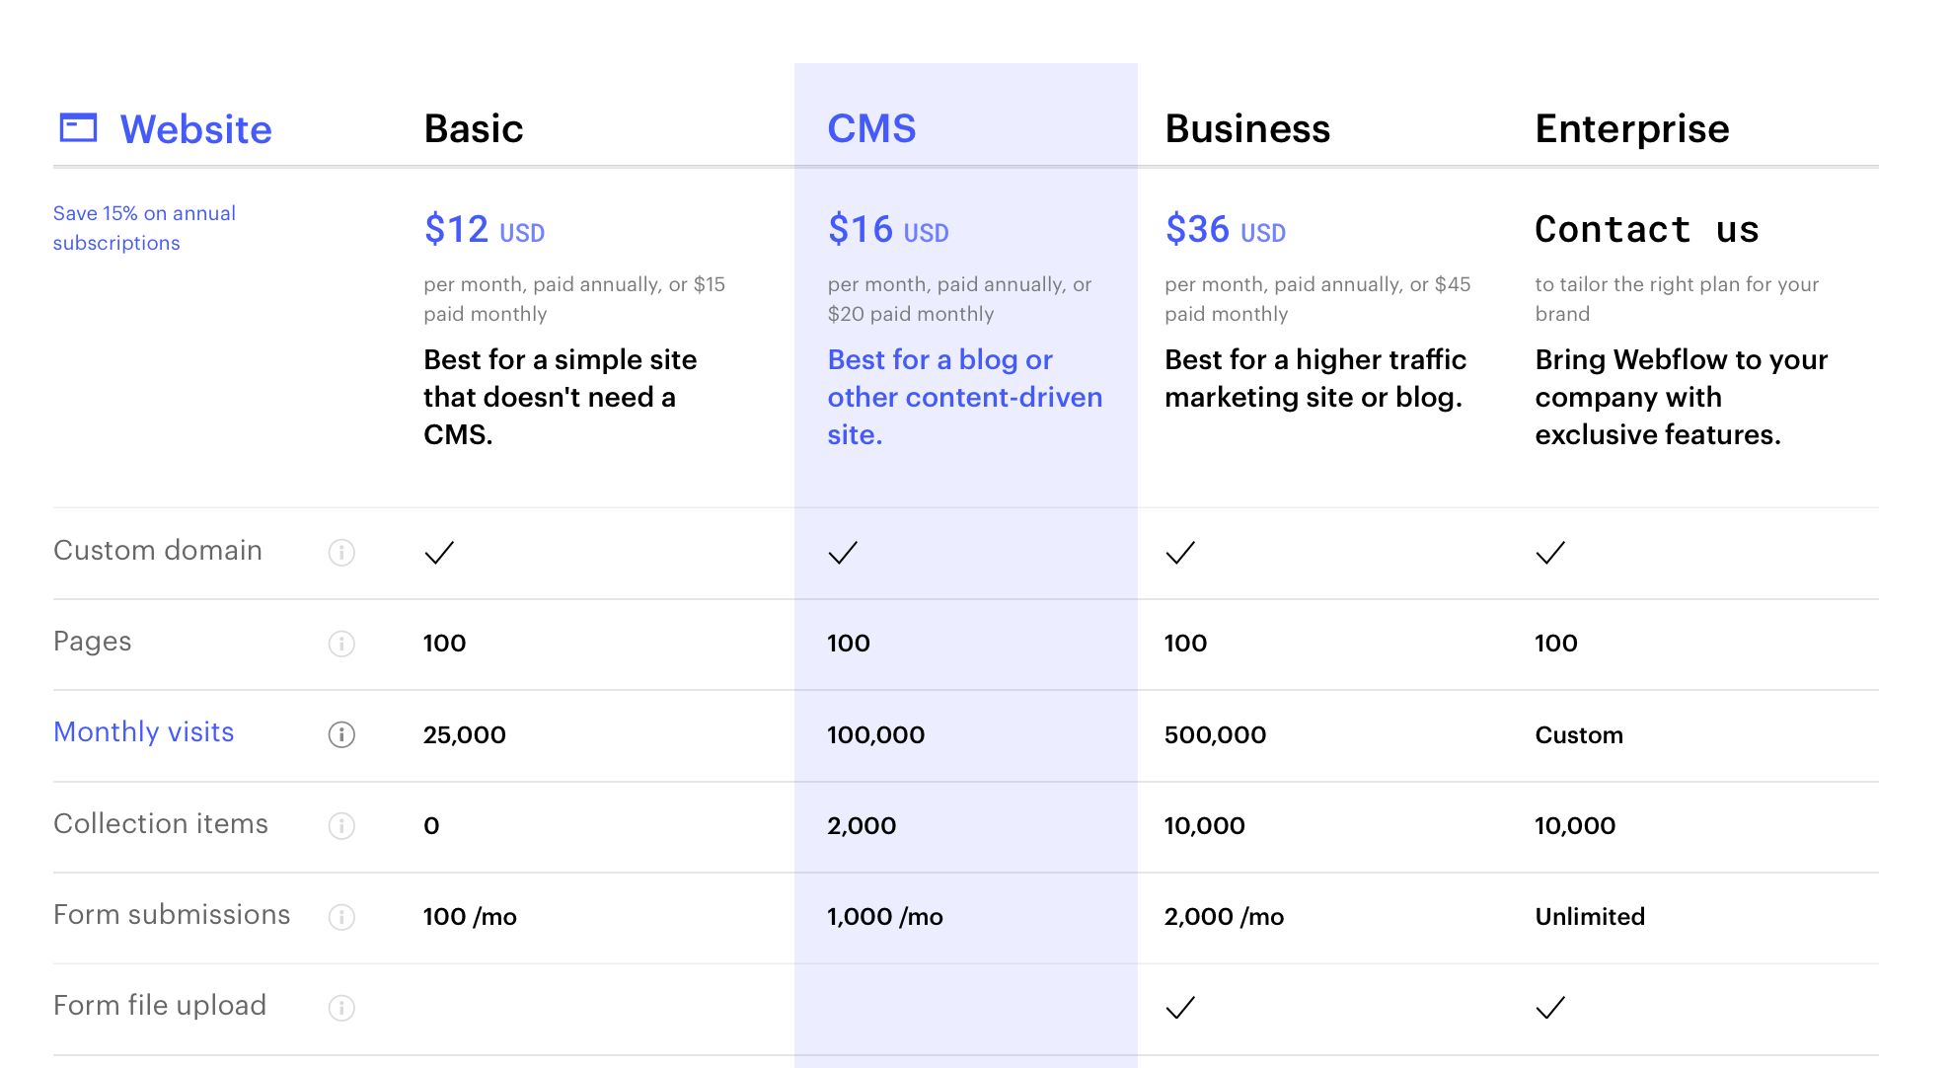The height and width of the screenshot is (1068, 1952).
Task: Select the CMS plan heading
Action: coord(871,128)
